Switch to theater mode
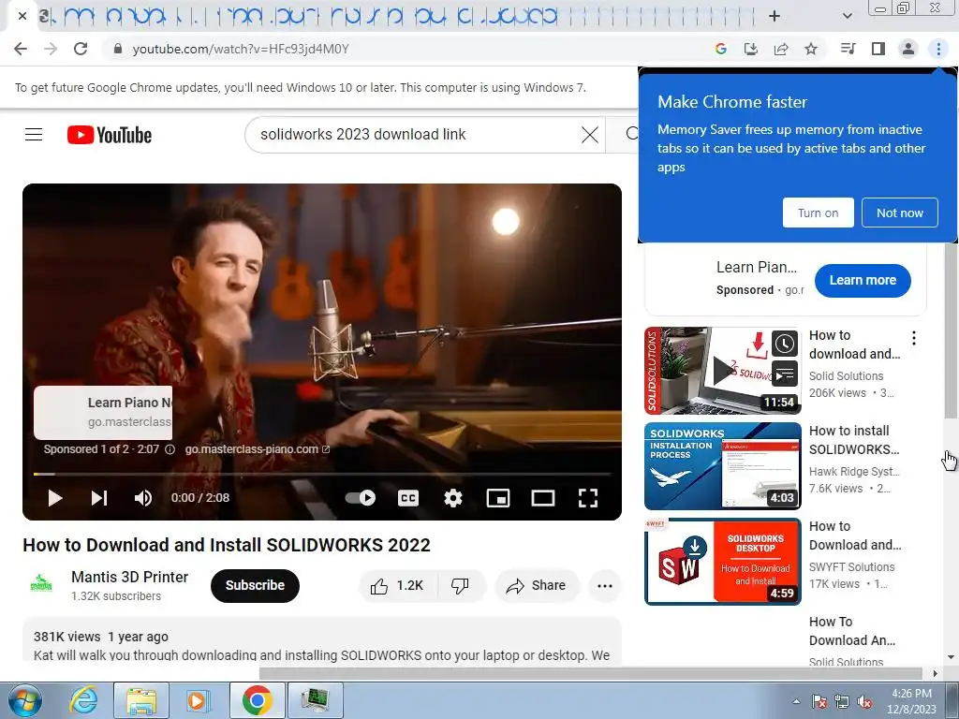Viewport: 959px width, 719px height. [543, 498]
